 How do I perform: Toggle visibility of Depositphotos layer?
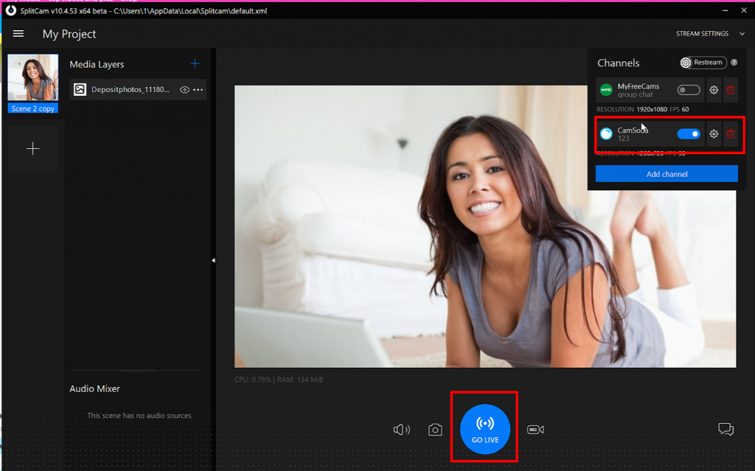[x=184, y=90]
